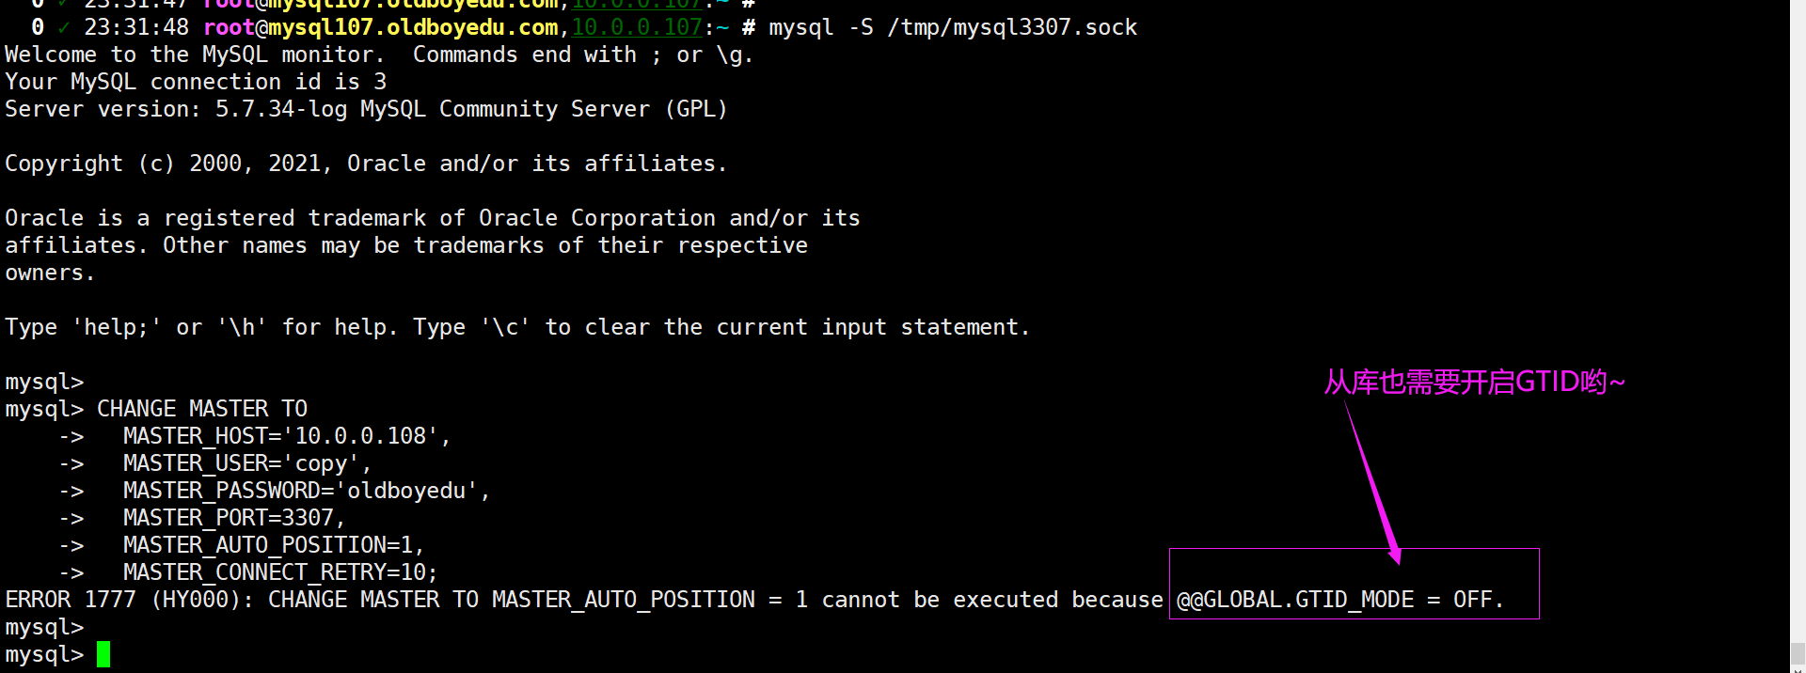Click the Server version 5.7.34-log line
The height and width of the screenshot is (673, 1806).
[366, 109]
